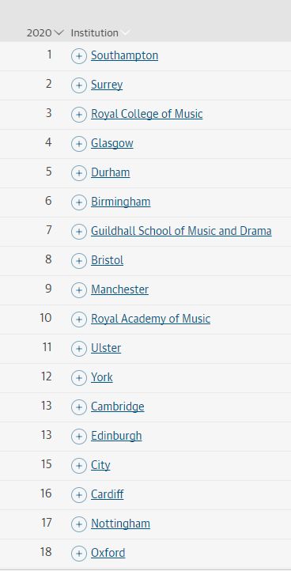
Task: Open the Cambridge institution link
Action: pyautogui.click(x=118, y=407)
